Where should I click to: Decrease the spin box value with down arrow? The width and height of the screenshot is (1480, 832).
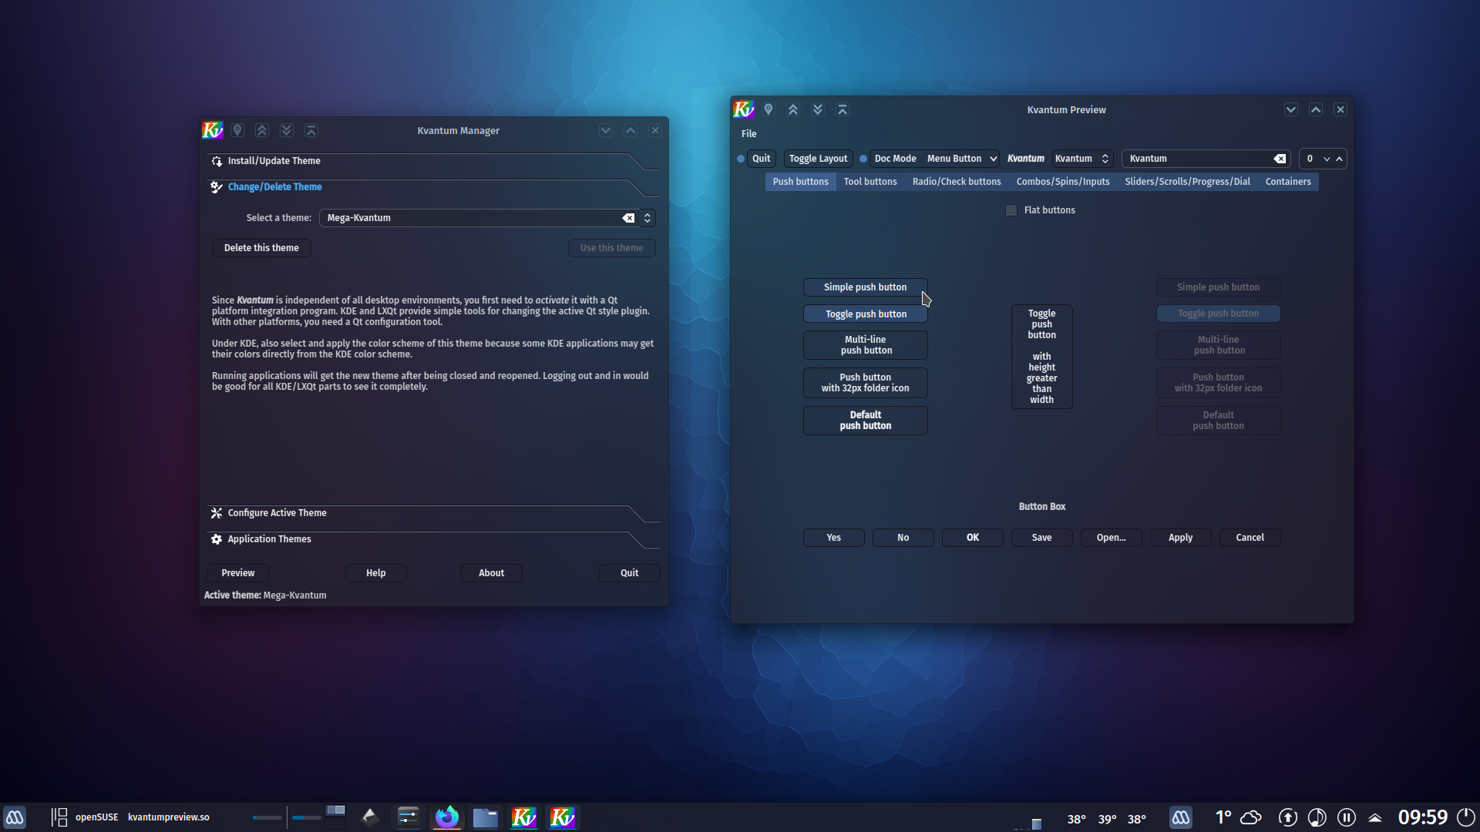[1327, 159]
